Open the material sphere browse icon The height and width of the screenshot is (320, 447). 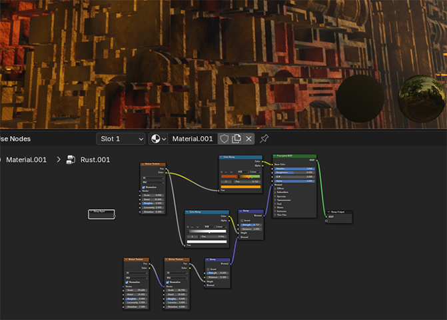click(159, 139)
